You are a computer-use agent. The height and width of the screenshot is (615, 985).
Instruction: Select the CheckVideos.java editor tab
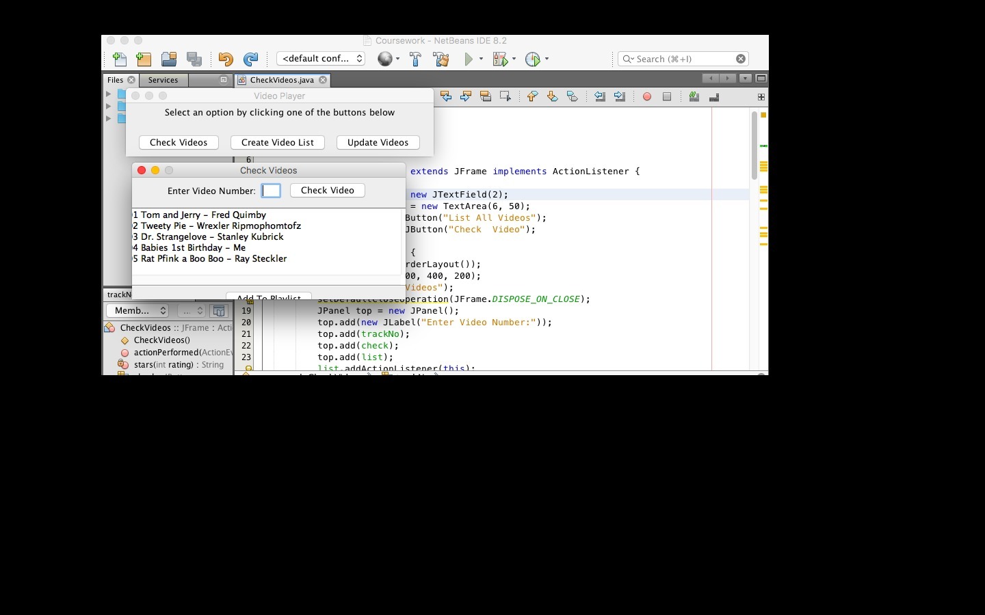282,80
